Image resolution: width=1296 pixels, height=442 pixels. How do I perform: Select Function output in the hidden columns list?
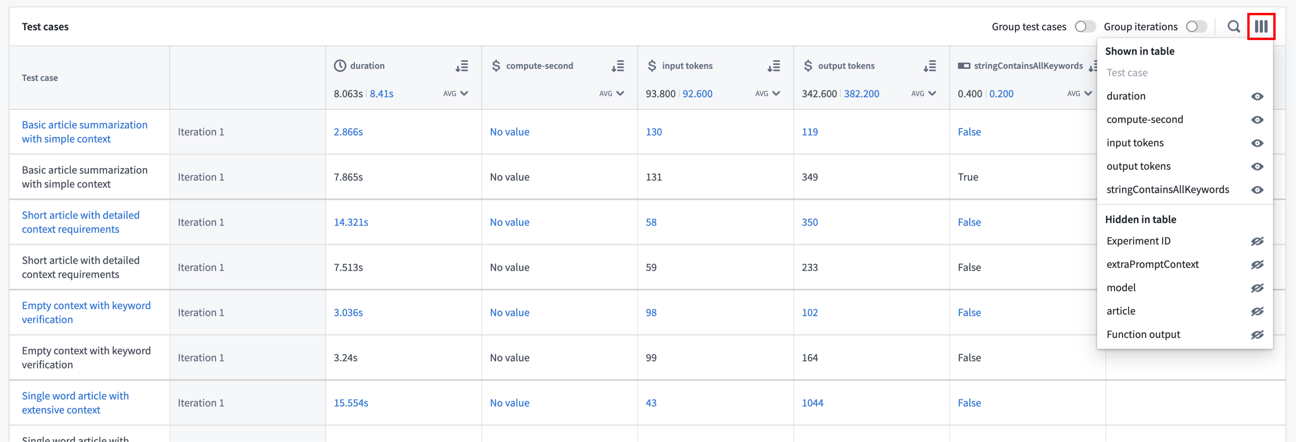tap(1144, 334)
